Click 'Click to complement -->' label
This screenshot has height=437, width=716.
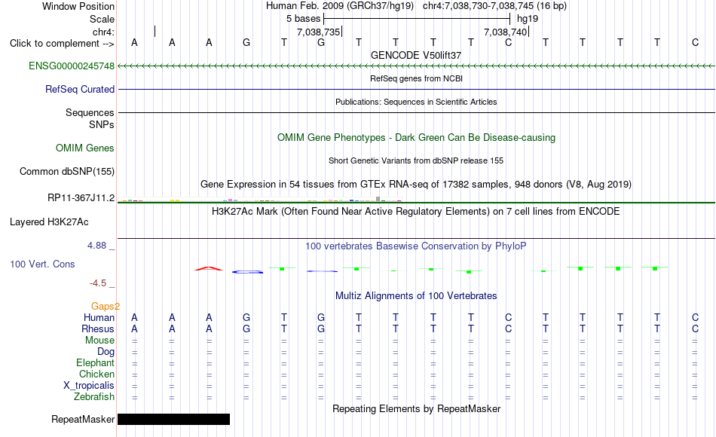62,44
